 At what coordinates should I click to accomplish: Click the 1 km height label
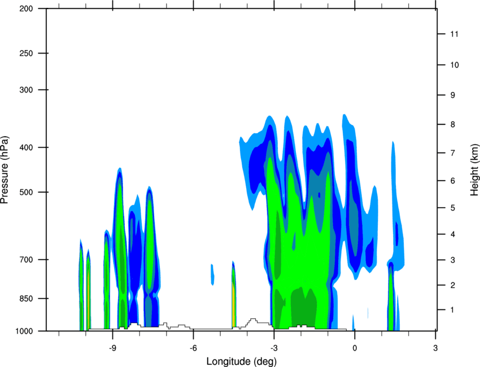452,310
